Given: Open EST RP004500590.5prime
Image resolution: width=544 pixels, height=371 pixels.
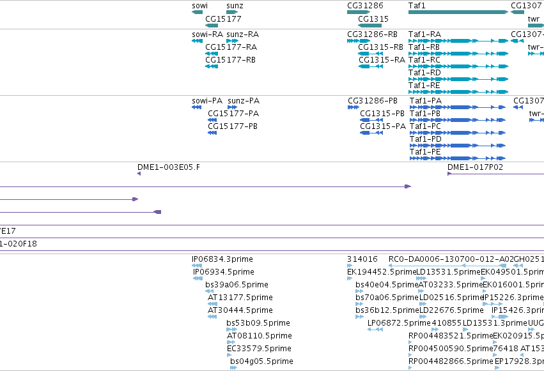Looking at the screenshot, I should pyautogui.click(x=410, y=356).
